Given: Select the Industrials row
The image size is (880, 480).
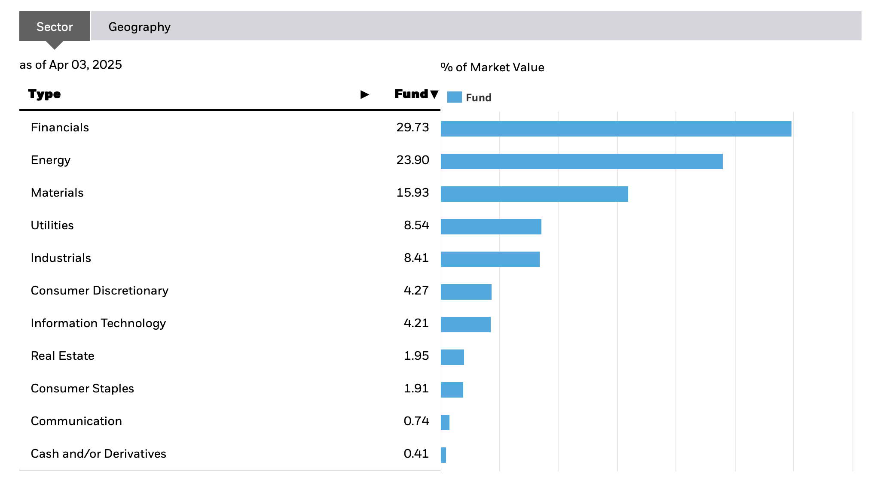Looking at the screenshot, I should [x=61, y=258].
